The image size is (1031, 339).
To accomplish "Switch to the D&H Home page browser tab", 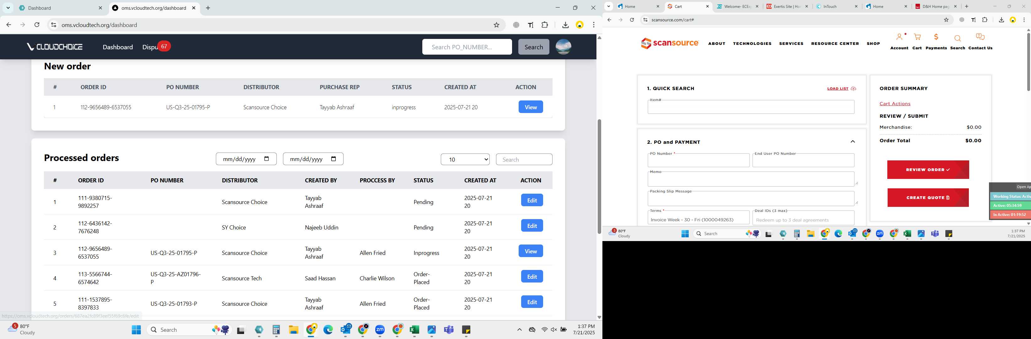I will click(x=936, y=6).
